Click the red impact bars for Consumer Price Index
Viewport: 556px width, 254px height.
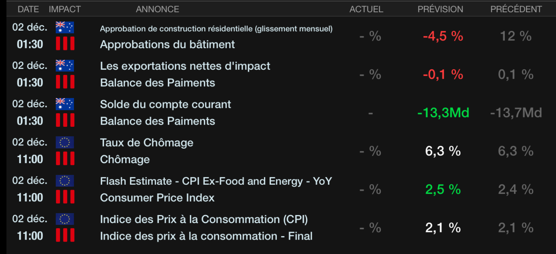(65, 197)
